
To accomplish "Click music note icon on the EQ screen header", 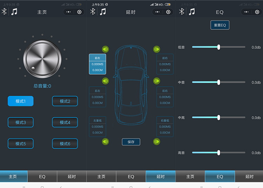I will coord(191,12).
